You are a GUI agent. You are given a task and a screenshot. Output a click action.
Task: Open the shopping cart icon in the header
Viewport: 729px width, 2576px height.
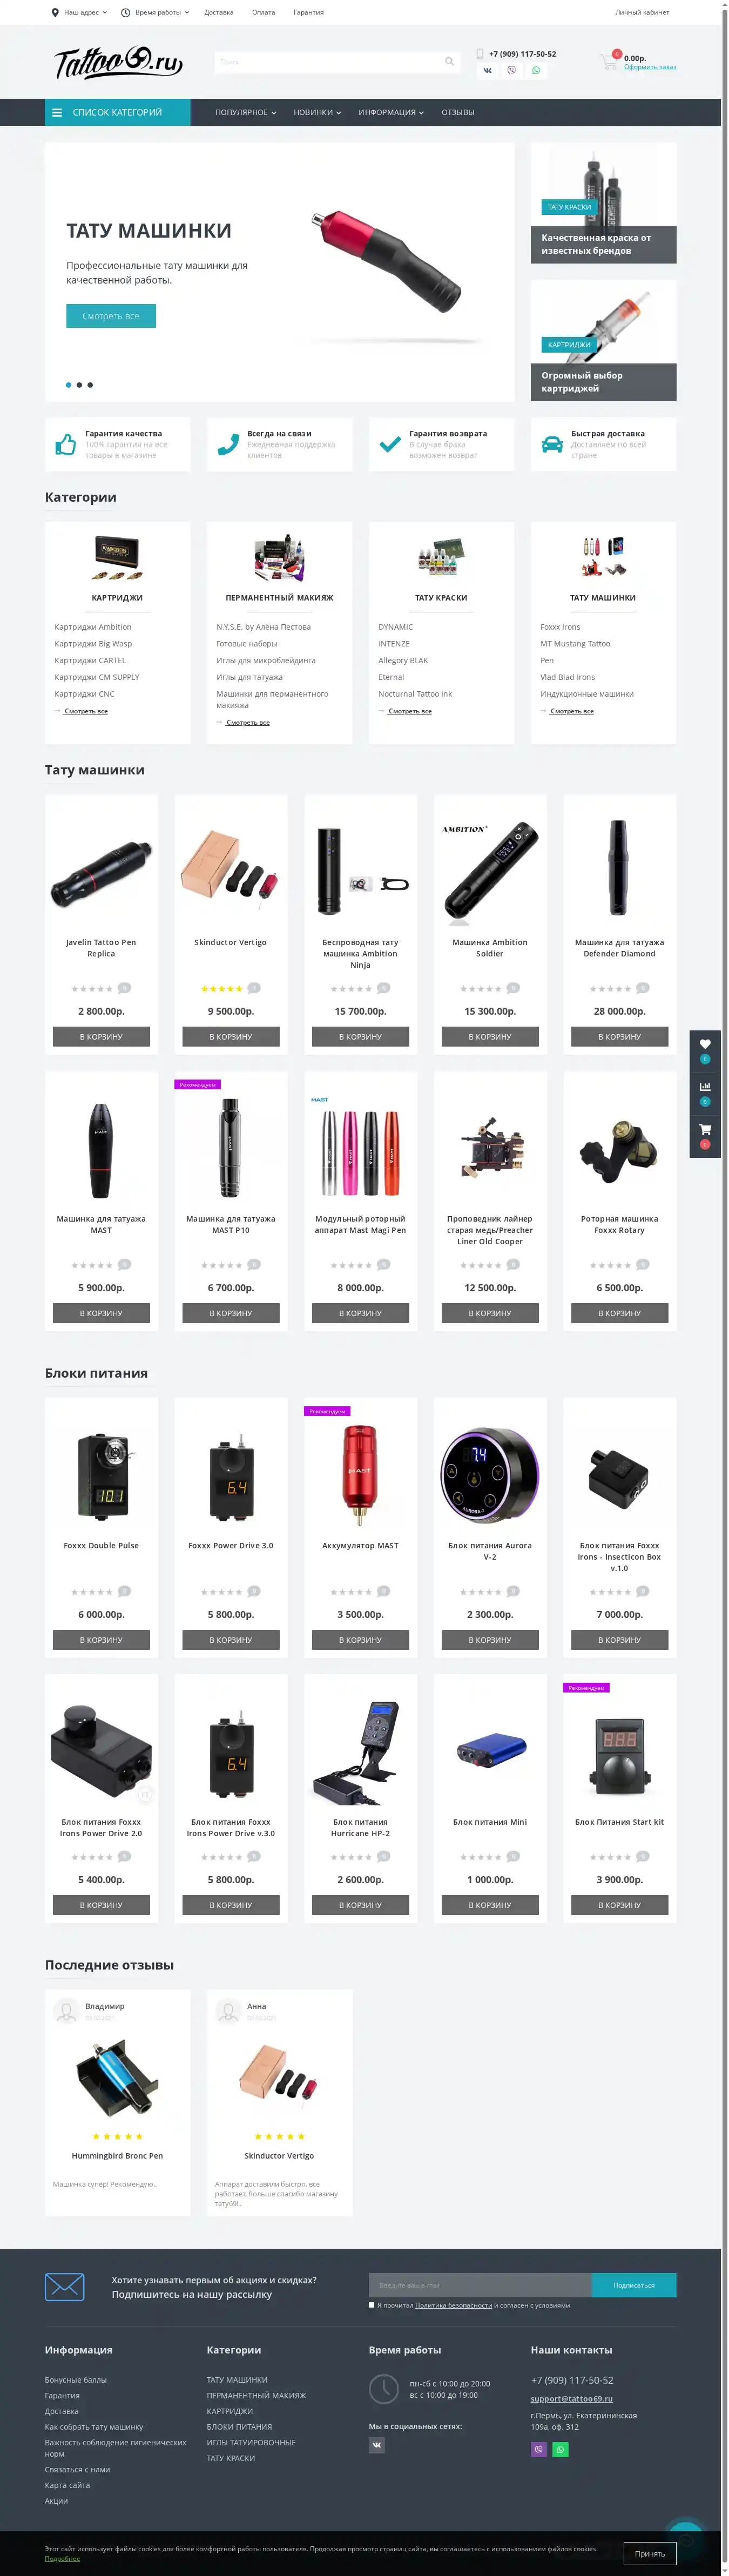point(608,61)
